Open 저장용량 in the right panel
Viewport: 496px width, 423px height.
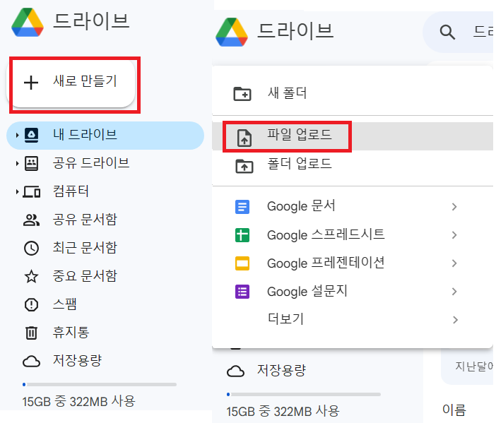pos(281,370)
